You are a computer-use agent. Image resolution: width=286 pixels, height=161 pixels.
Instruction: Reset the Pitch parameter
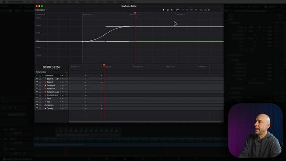(67, 98)
